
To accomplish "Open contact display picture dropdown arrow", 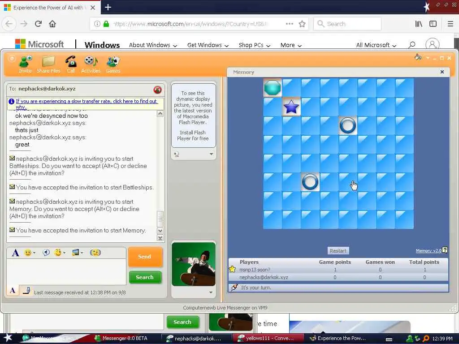I will coord(212,154).
